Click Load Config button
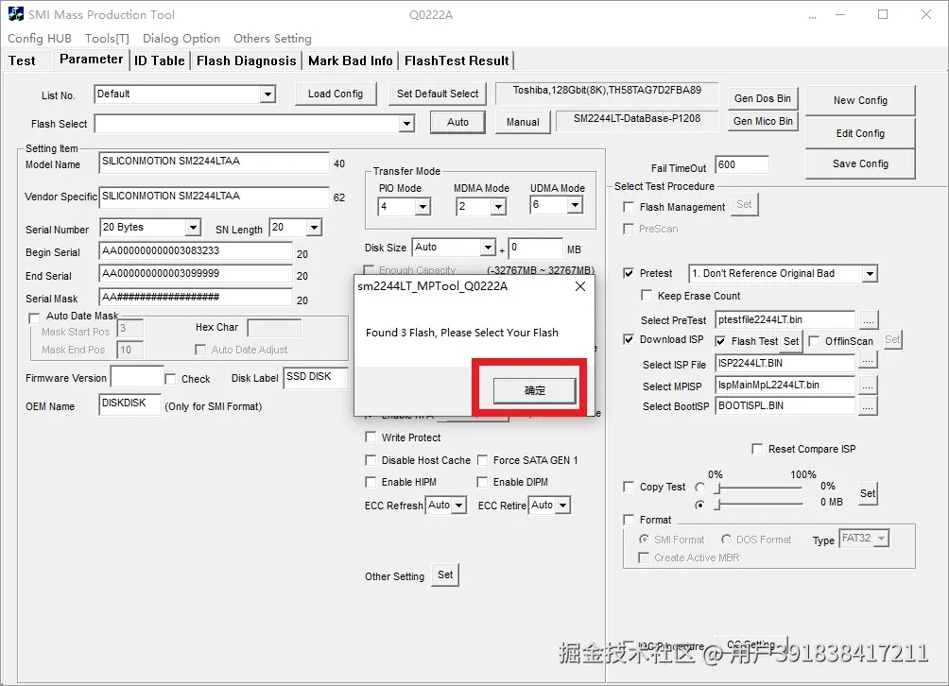Screen dimensions: 949x686 pos(336,94)
